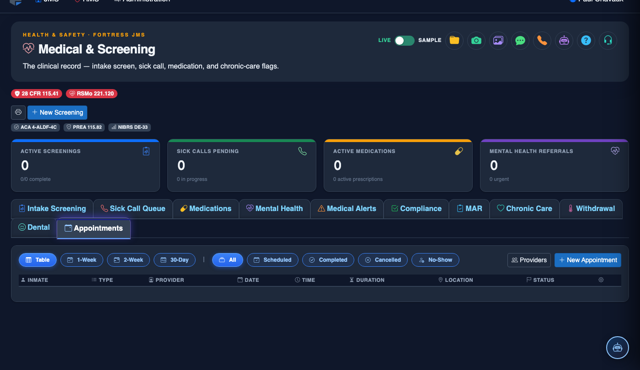The image size is (640, 370).
Task: Select the 1-Week calendar view
Action: click(x=82, y=260)
